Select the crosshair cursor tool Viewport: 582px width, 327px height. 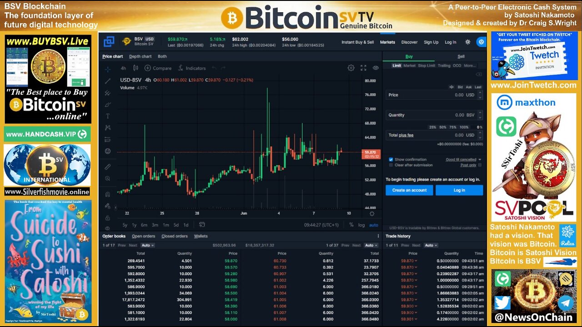tap(108, 69)
